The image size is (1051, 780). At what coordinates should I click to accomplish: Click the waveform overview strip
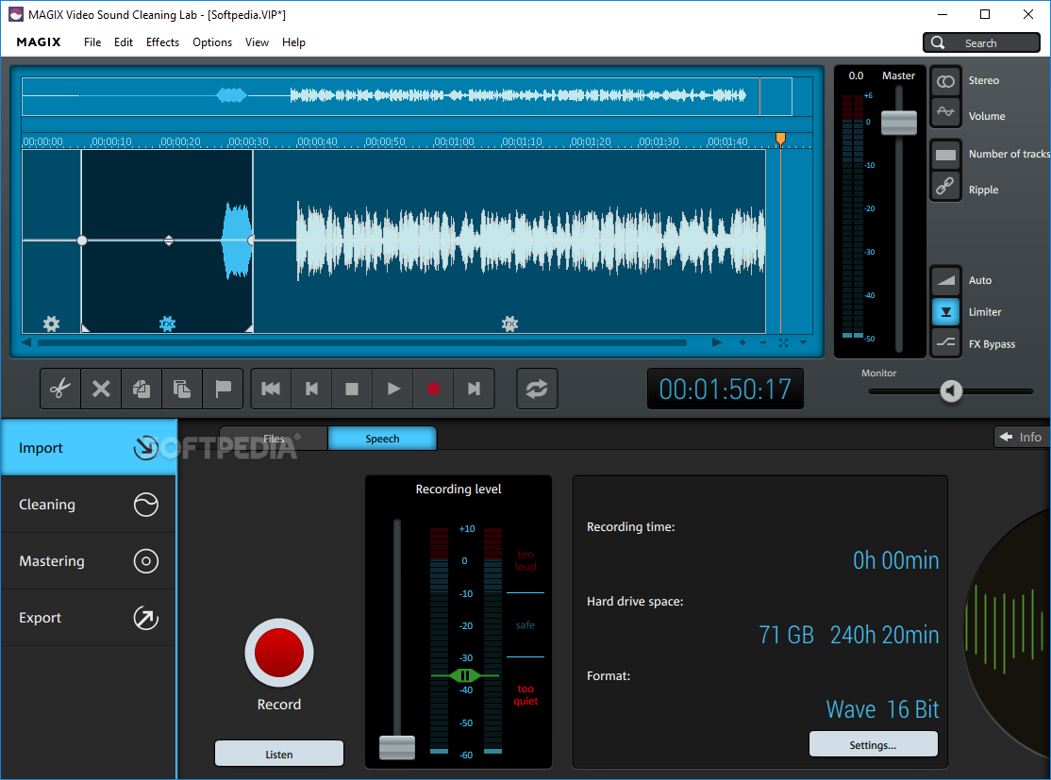click(407, 96)
